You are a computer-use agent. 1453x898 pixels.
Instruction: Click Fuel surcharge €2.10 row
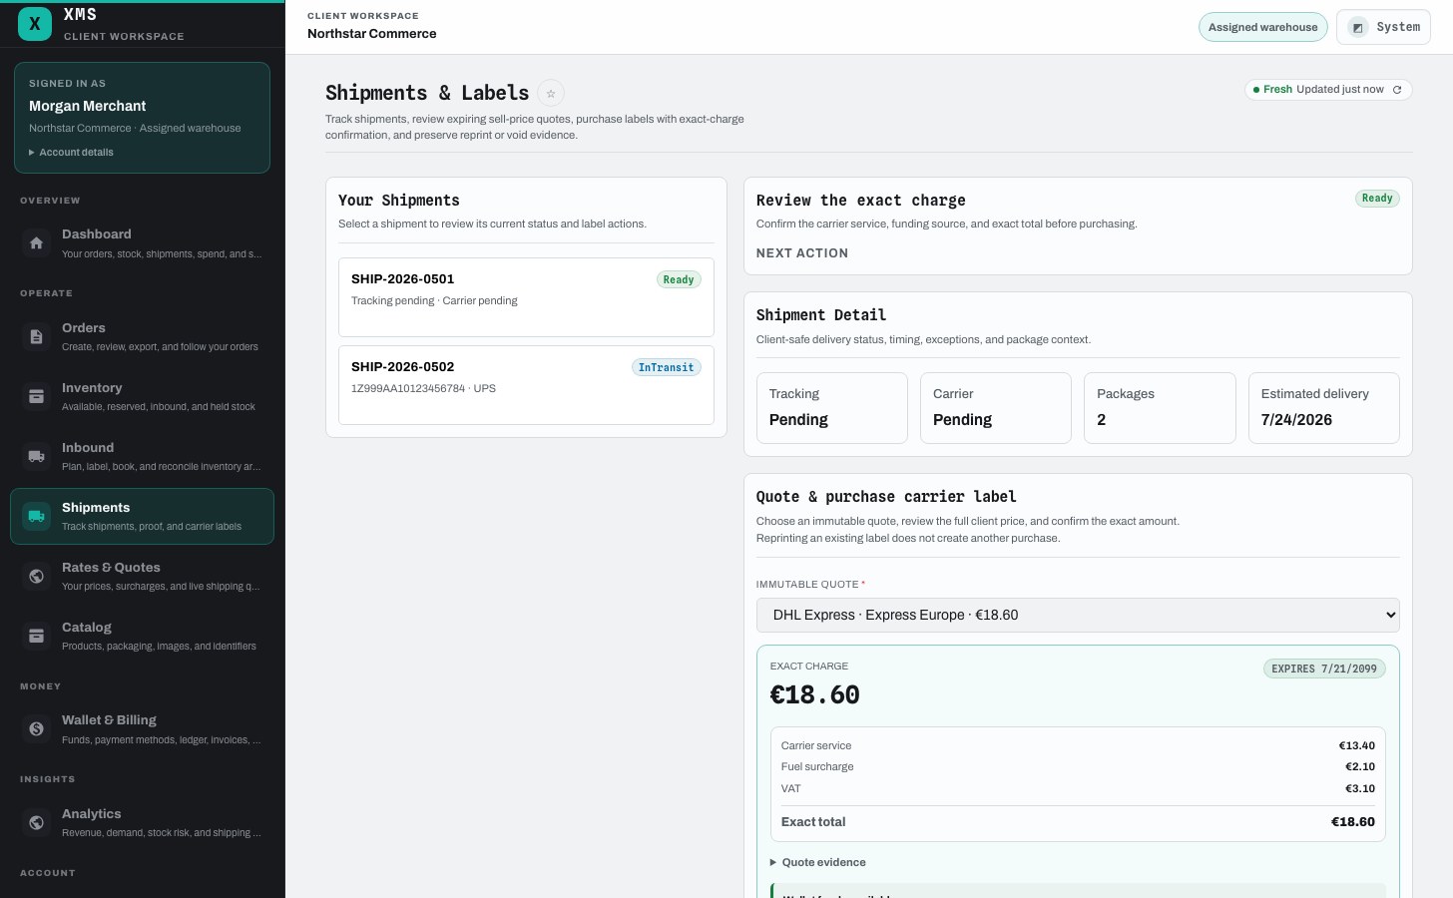click(x=1078, y=766)
